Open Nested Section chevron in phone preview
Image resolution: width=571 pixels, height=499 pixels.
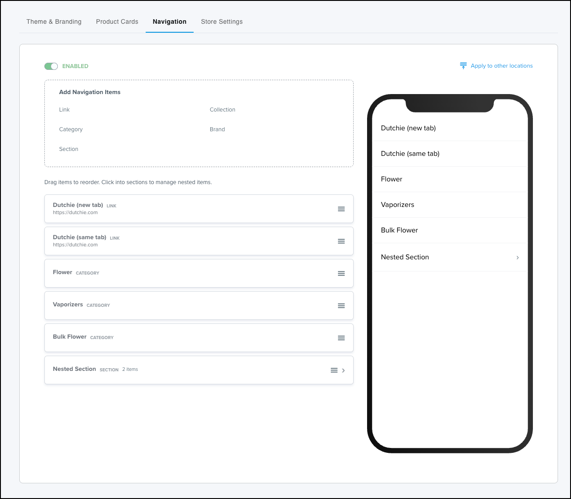click(518, 258)
